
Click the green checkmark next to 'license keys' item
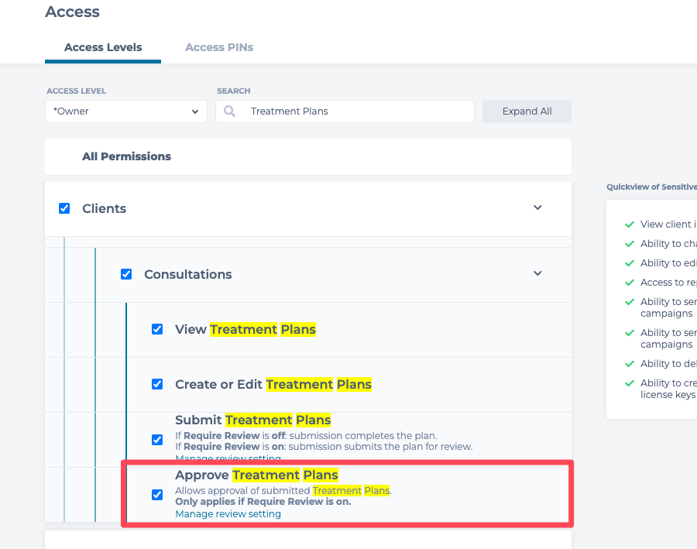point(630,383)
